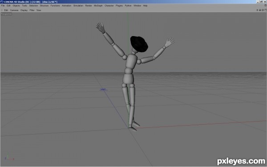Click the layout icon on the menu bar
Viewport: 267px width, 167px height.
(266, 6)
